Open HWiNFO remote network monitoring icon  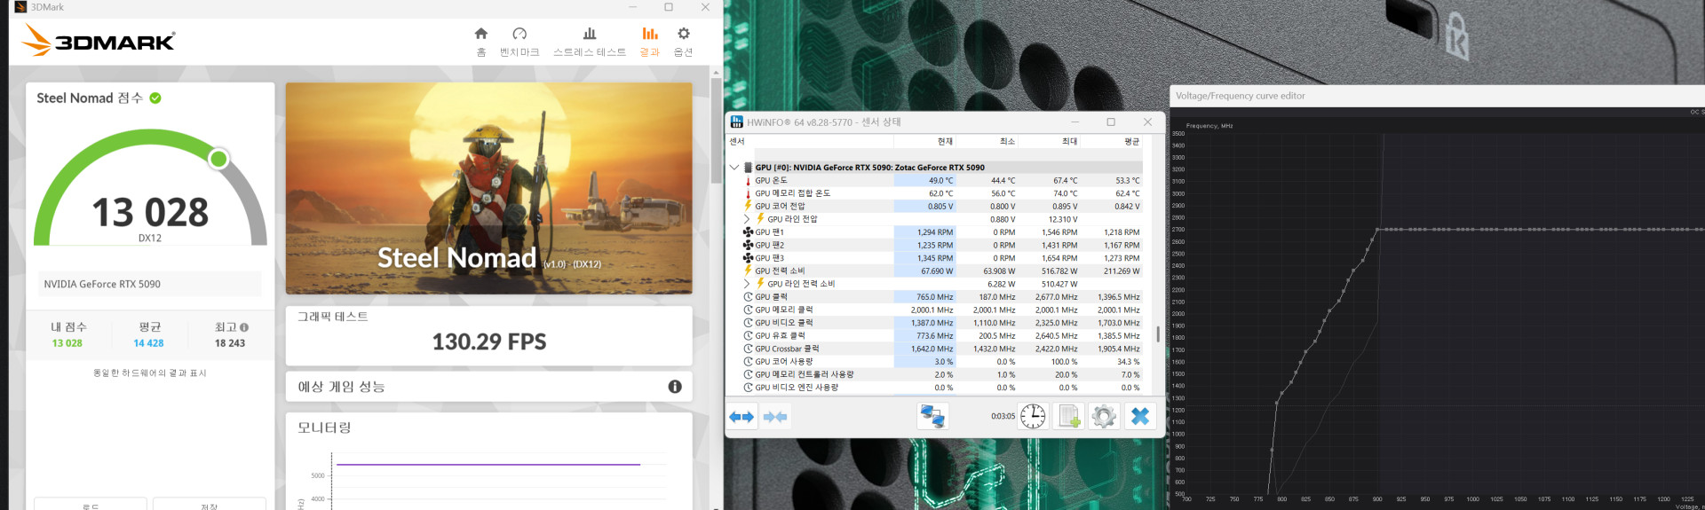[932, 416]
